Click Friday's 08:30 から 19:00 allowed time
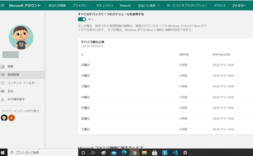 coord(223,118)
